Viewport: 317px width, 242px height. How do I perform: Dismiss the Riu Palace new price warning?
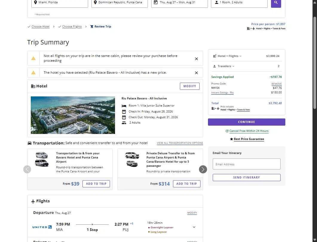click(196, 73)
